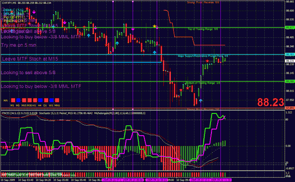Click the red MN1 trend box
The height and width of the screenshot is (182, 295).
pyautogui.click(x=57, y=100)
